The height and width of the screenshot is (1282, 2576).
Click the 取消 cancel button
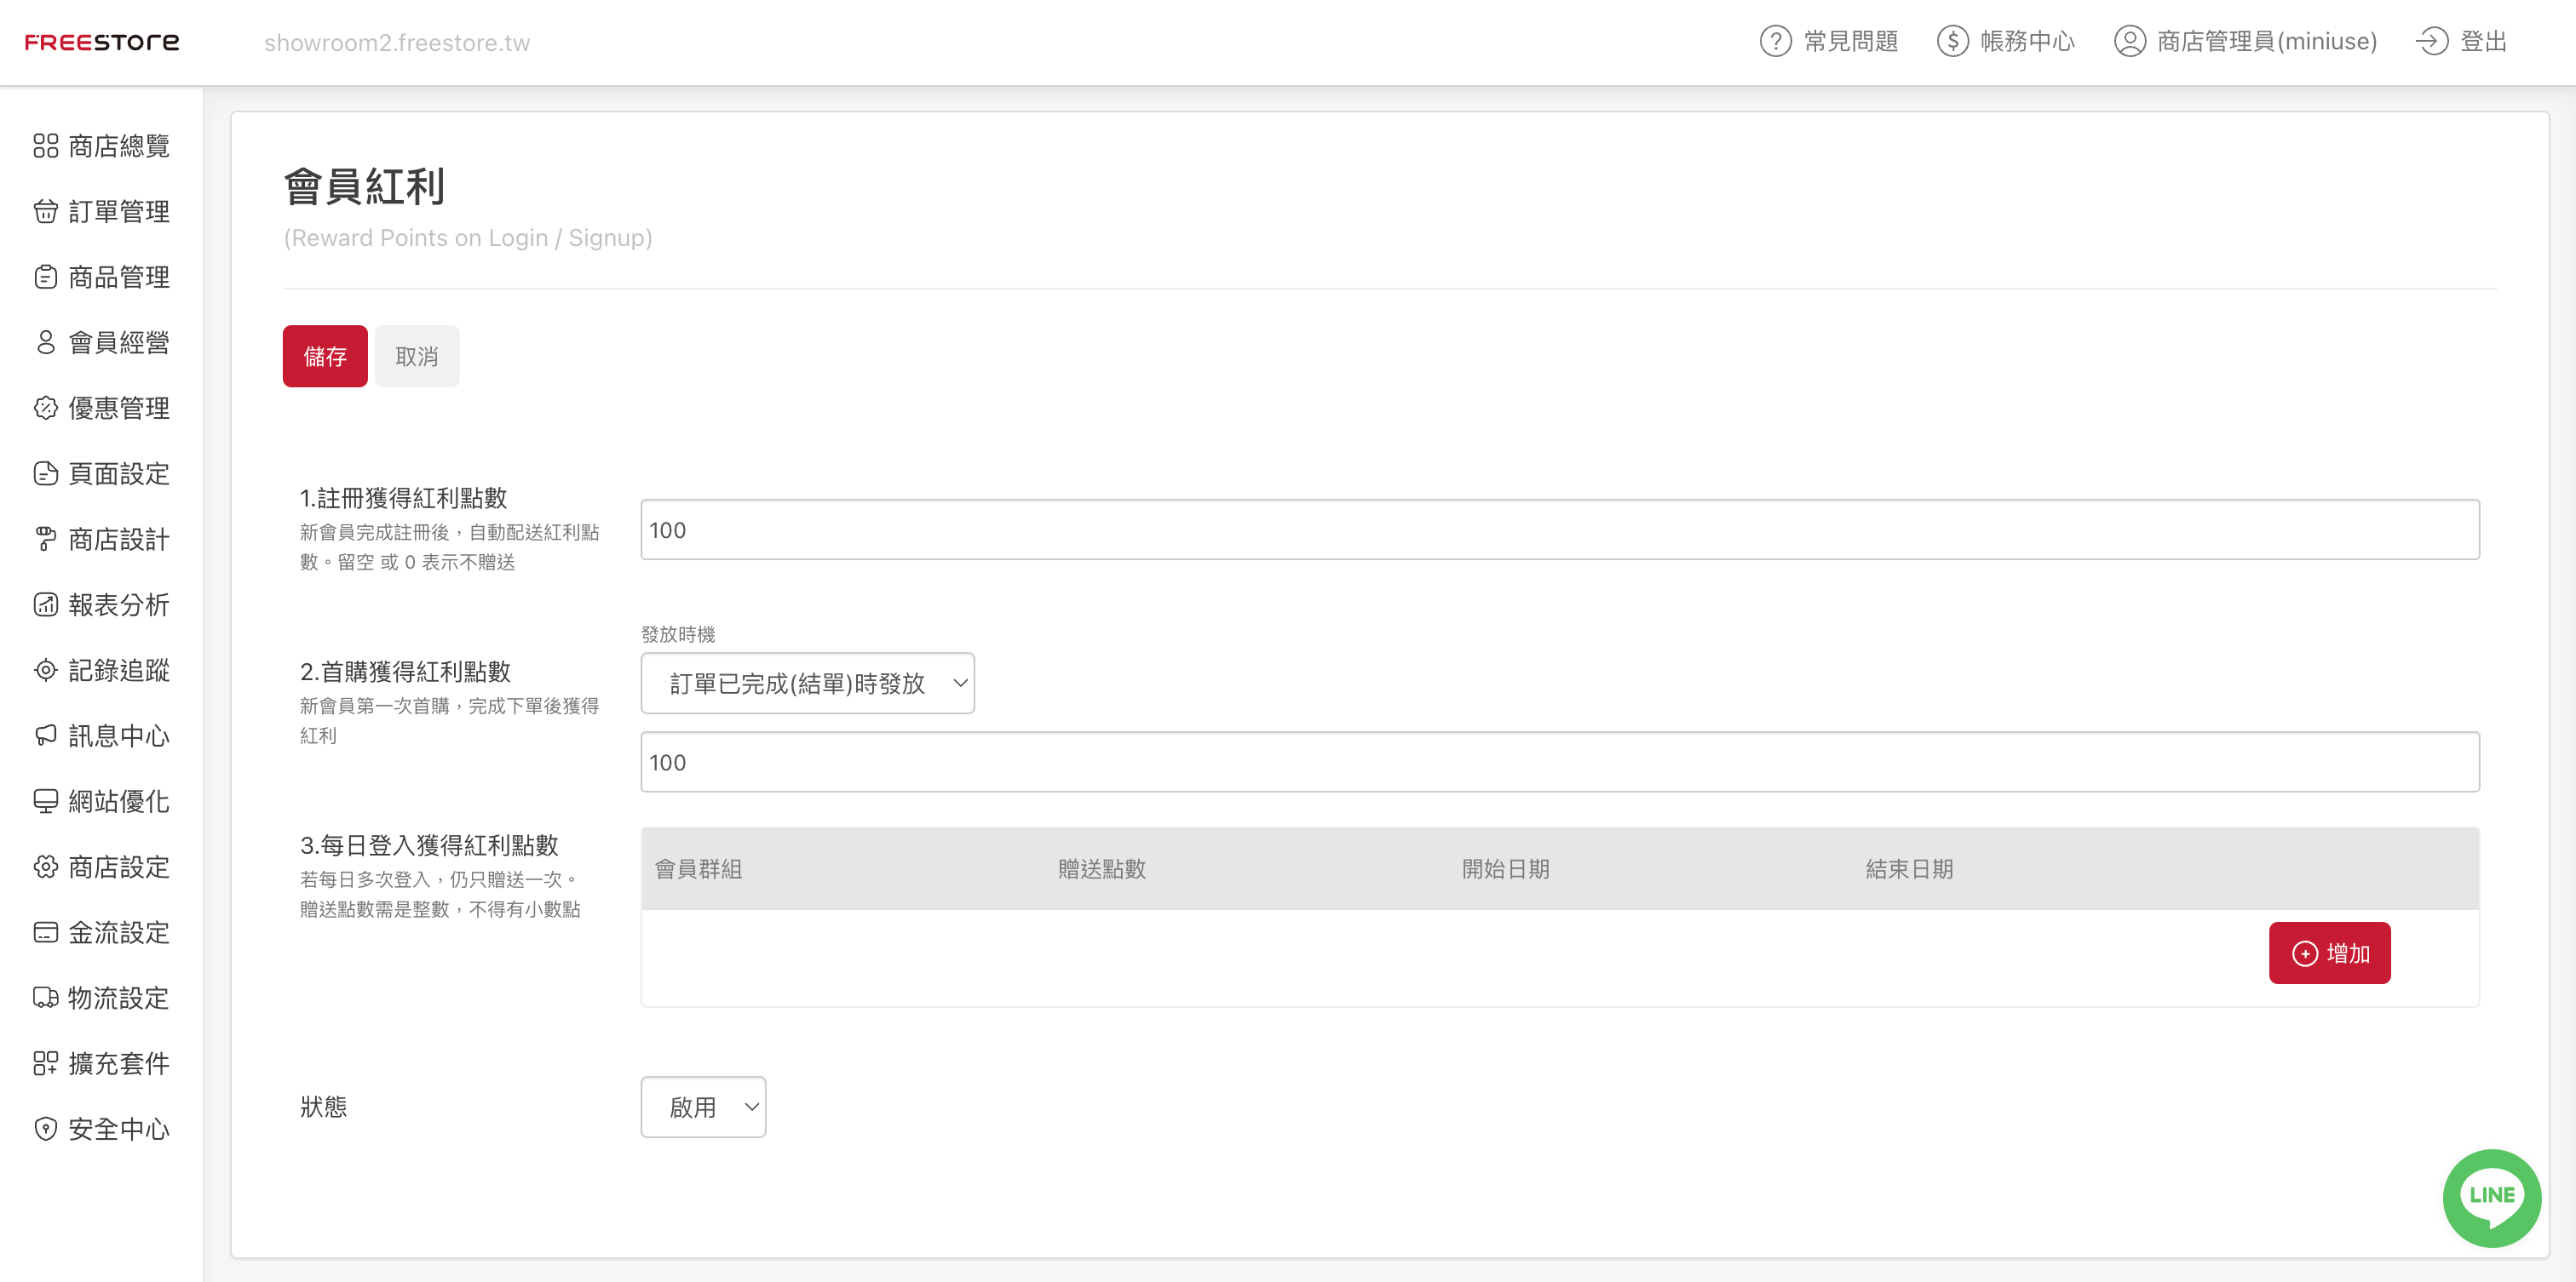pyautogui.click(x=417, y=357)
